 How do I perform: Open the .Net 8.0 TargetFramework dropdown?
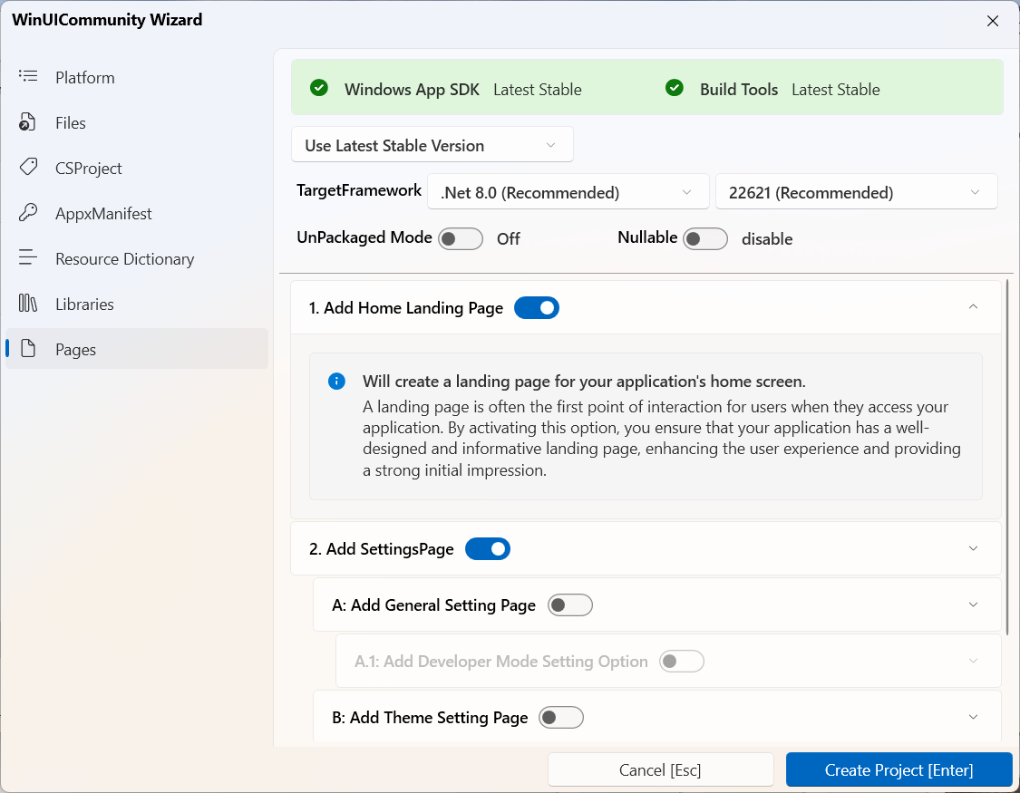(568, 192)
